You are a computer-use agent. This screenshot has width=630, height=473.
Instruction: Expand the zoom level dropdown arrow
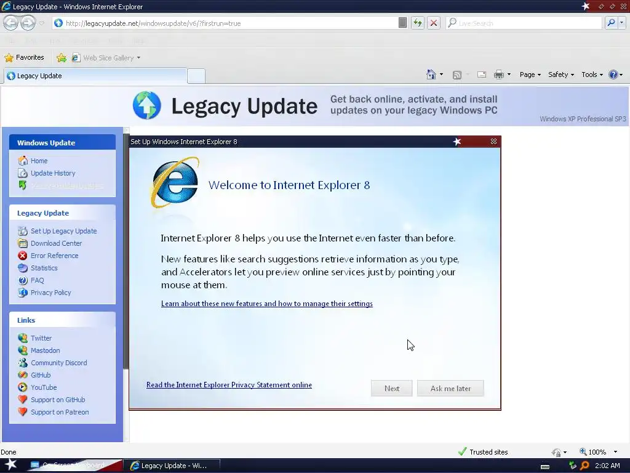coord(615,452)
